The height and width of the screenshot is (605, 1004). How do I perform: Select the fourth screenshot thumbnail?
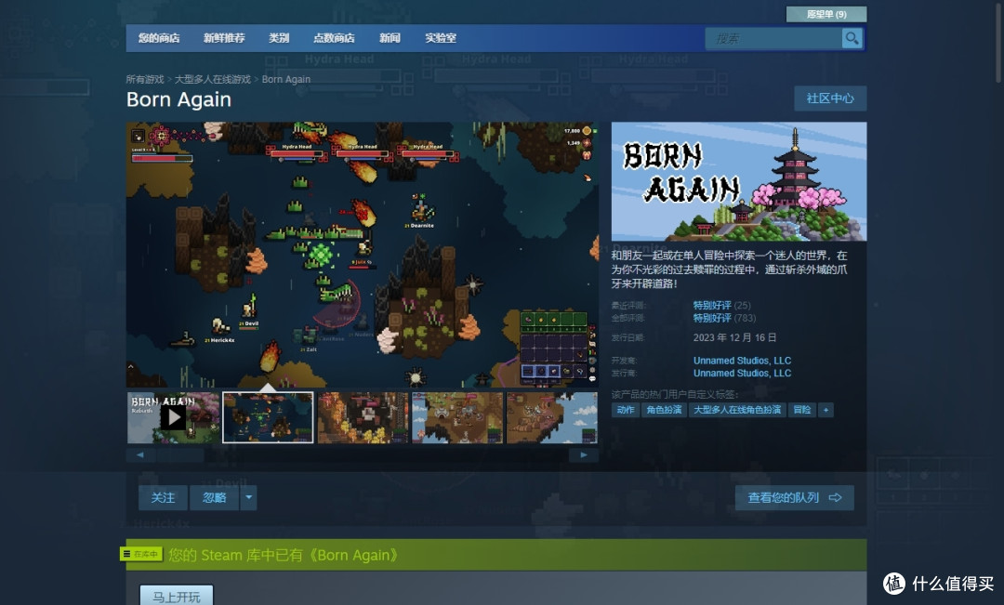(457, 417)
